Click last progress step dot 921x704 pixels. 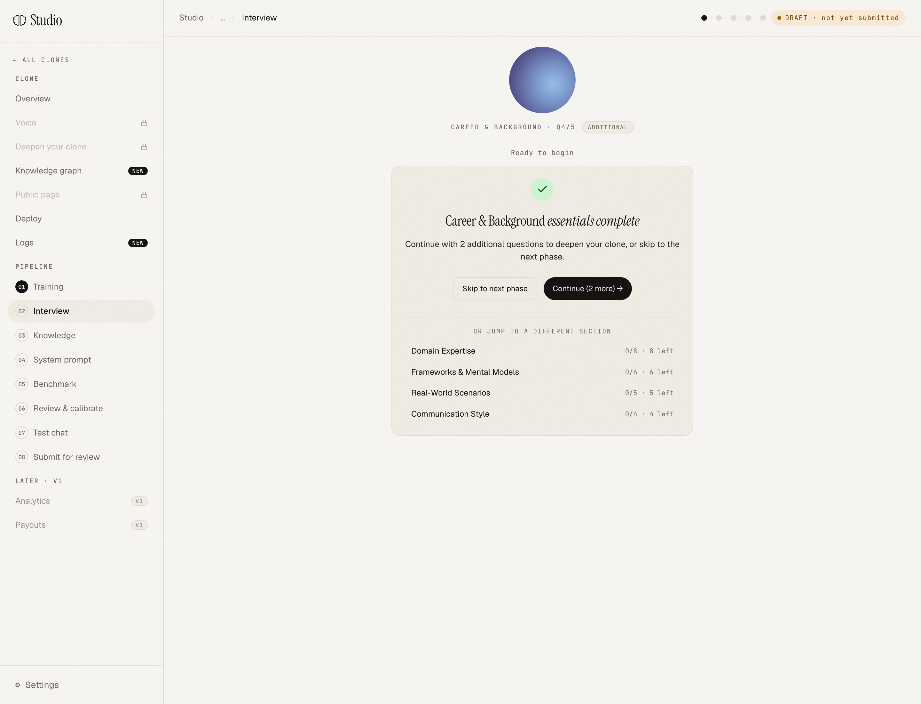tap(763, 18)
